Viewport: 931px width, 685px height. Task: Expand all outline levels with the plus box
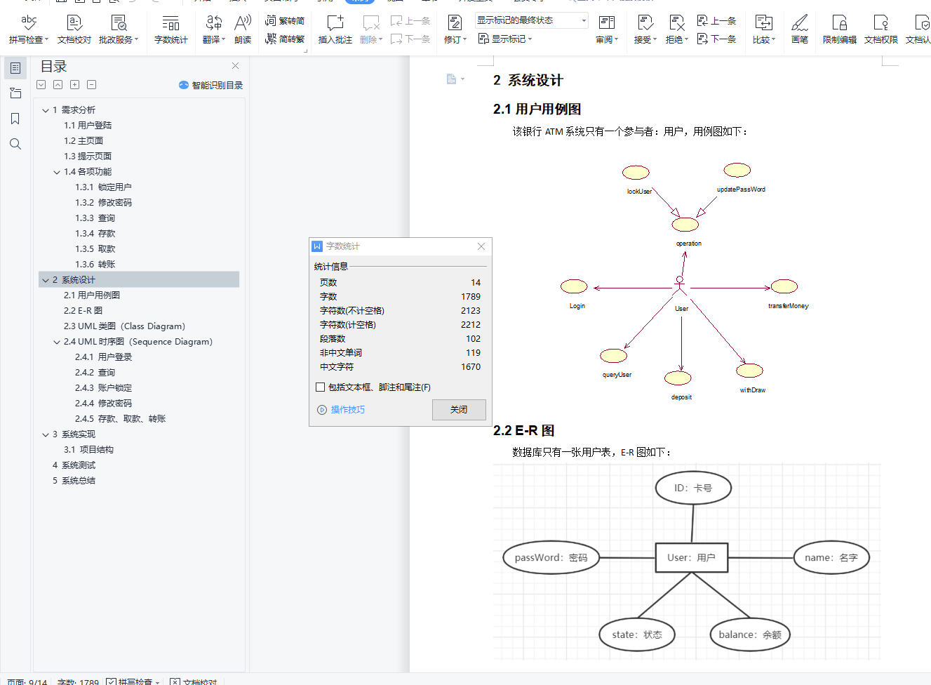point(74,84)
